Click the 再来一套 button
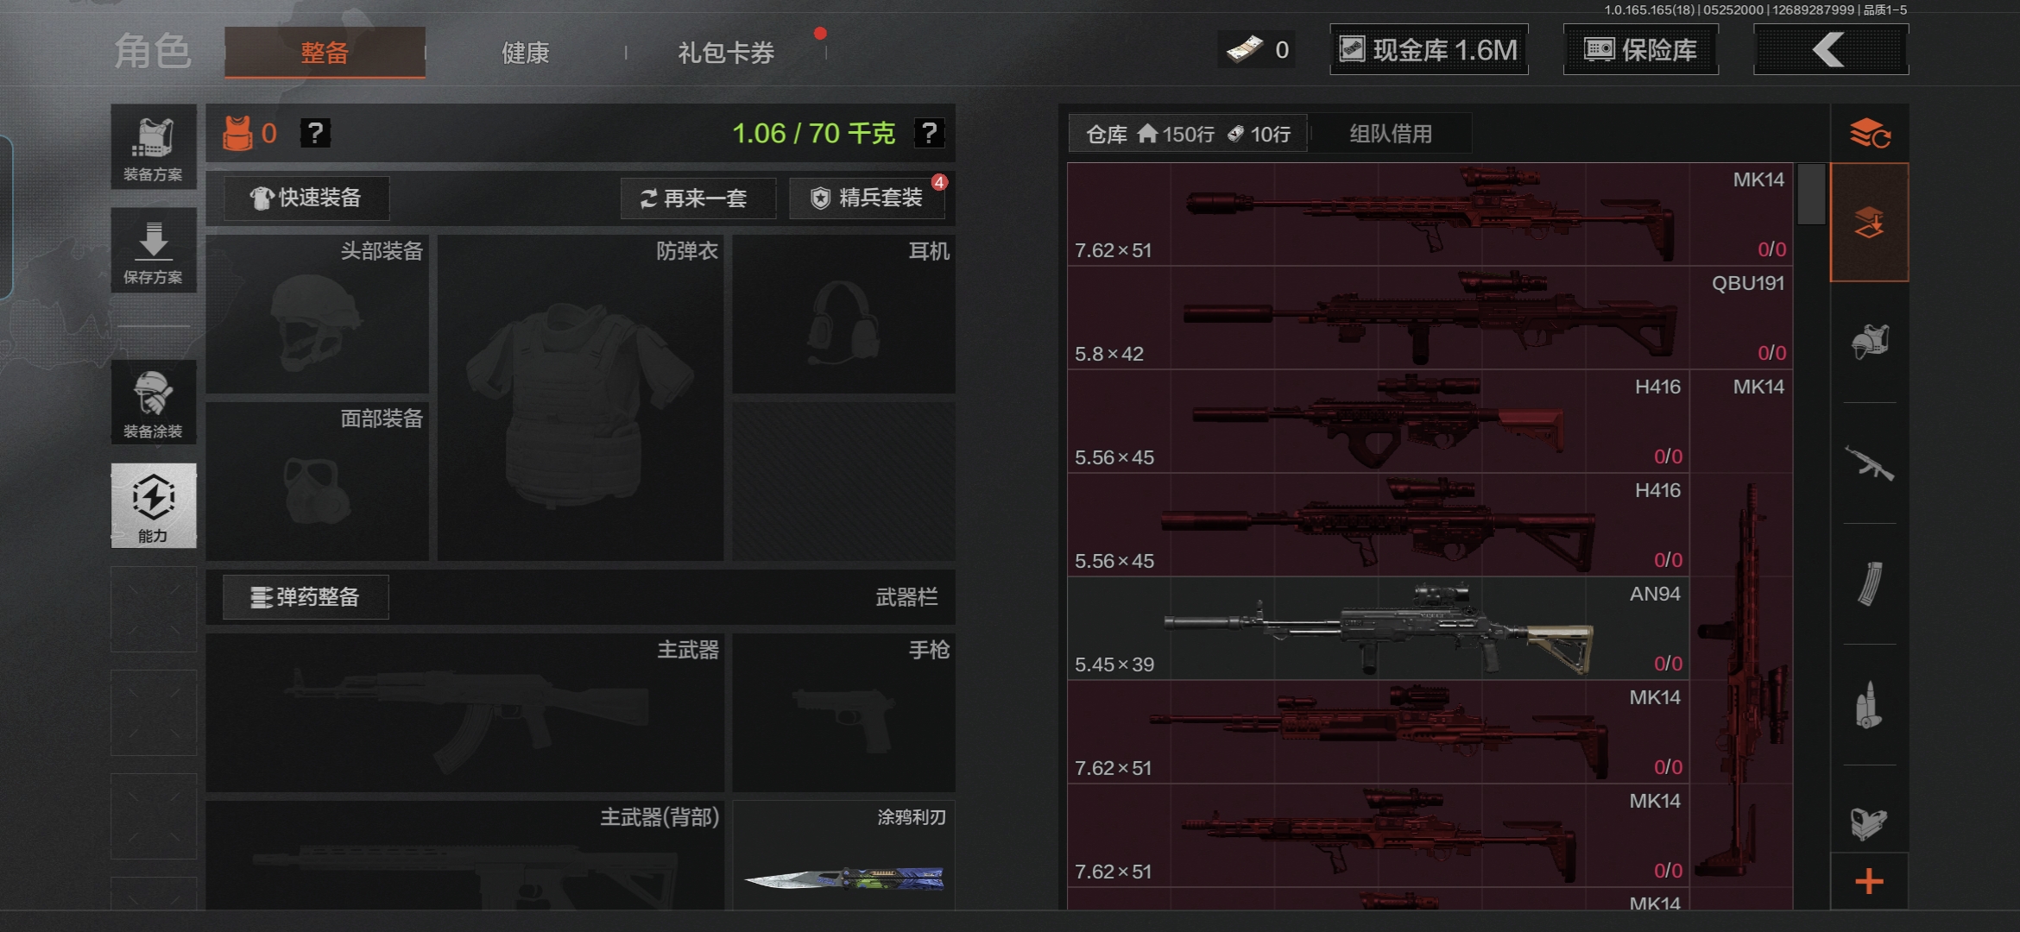The height and width of the screenshot is (932, 2020). [x=698, y=198]
